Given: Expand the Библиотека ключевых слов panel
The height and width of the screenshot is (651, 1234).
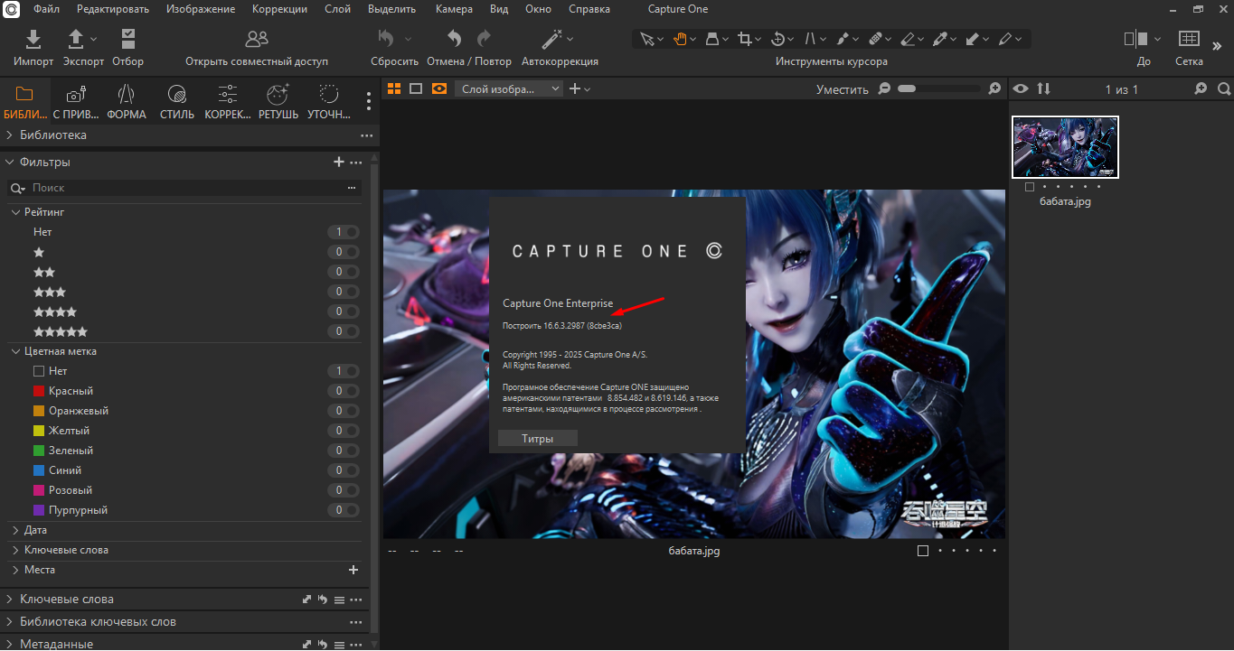Looking at the screenshot, I should pos(9,621).
